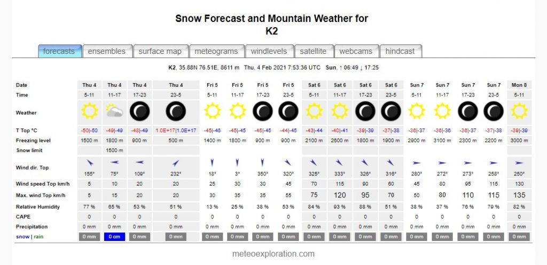Go to the satellite tab

(x=313, y=51)
